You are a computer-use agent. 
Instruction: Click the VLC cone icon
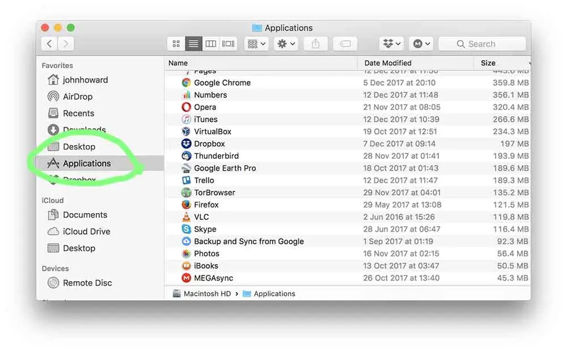pyautogui.click(x=186, y=217)
